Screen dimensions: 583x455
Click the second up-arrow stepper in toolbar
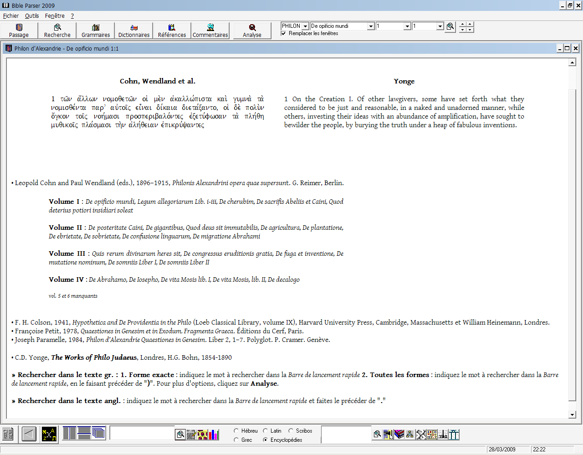pyautogui.click(x=470, y=24)
